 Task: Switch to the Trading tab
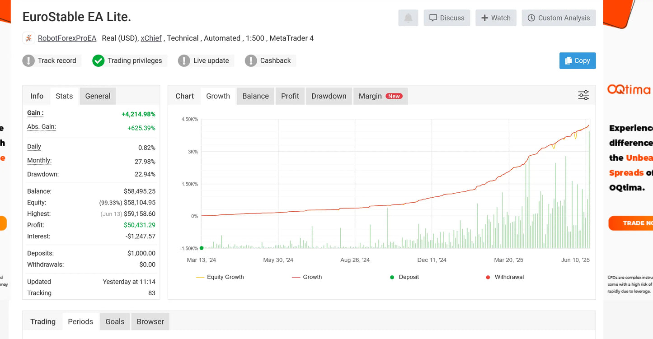(43, 322)
